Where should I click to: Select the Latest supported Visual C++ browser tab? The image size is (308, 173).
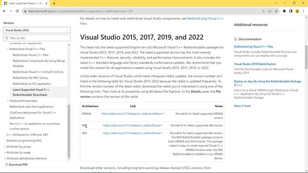click(x=25, y=3)
